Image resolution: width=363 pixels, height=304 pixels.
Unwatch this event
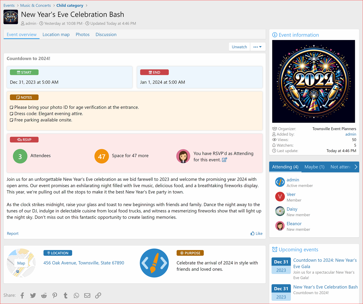239,47
